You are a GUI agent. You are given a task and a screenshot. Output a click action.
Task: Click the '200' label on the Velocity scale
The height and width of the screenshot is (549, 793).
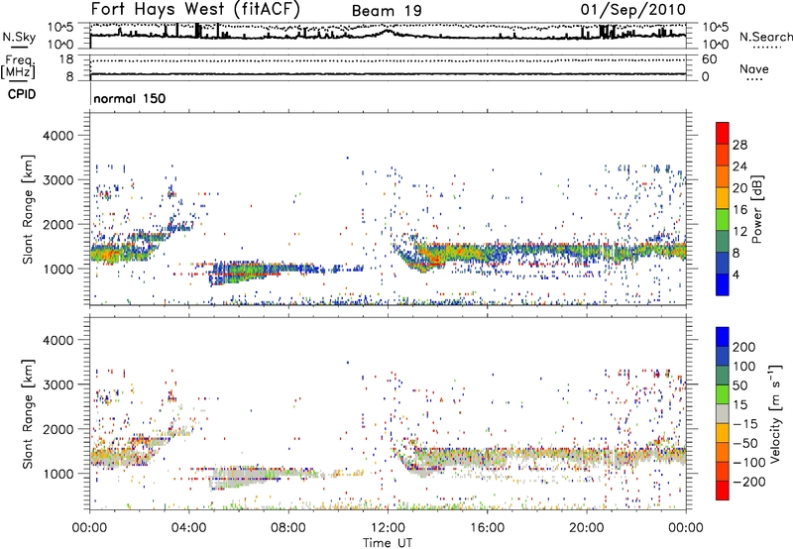[x=744, y=347]
